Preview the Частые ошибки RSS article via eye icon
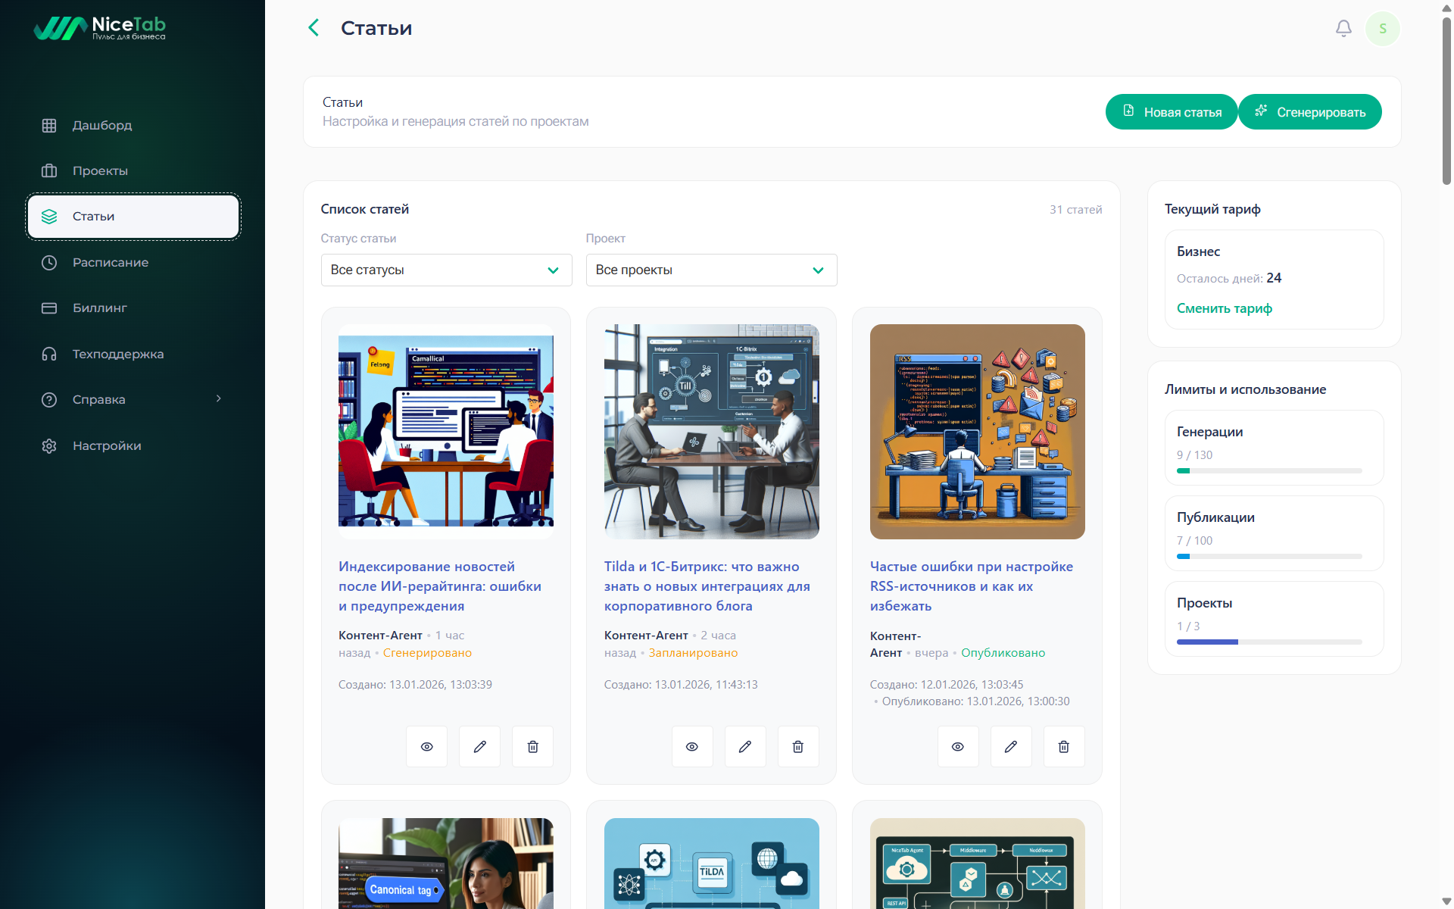This screenshot has height=909, width=1454. point(958,746)
